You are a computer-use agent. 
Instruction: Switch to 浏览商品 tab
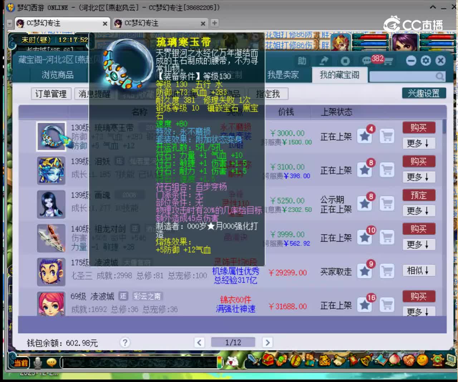pos(57,75)
